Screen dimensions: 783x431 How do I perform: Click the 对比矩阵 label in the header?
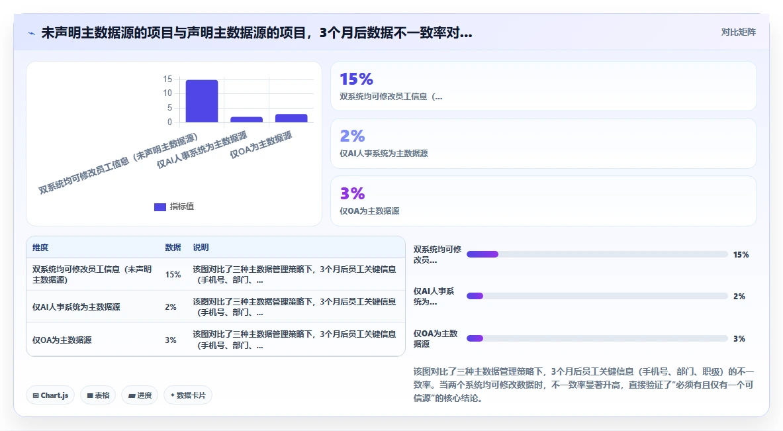pyautogui.click(x=738, y=32)
